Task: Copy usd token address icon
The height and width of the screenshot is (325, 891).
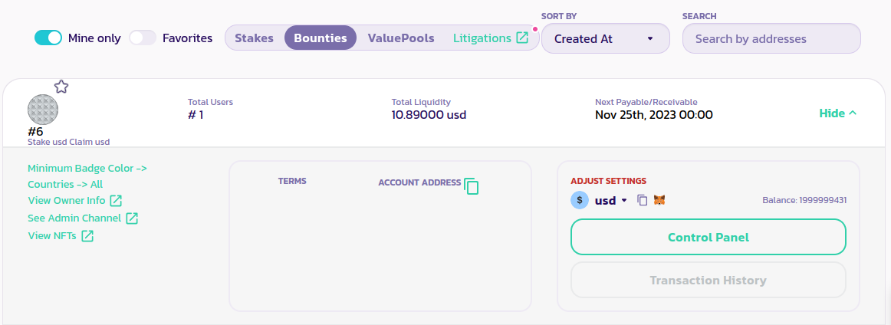Action: pyautogui.click(x=643, y=200)
